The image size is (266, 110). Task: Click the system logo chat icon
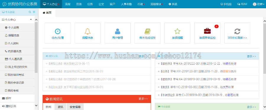[4, 4]
